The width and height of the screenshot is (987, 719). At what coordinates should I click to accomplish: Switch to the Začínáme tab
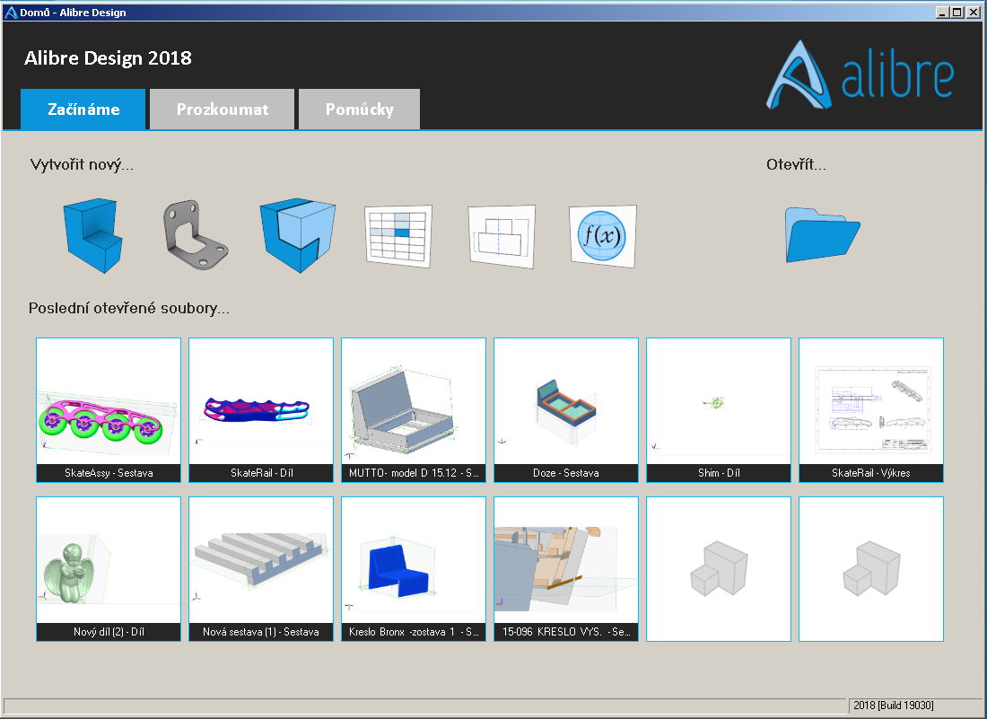point(83,109)
